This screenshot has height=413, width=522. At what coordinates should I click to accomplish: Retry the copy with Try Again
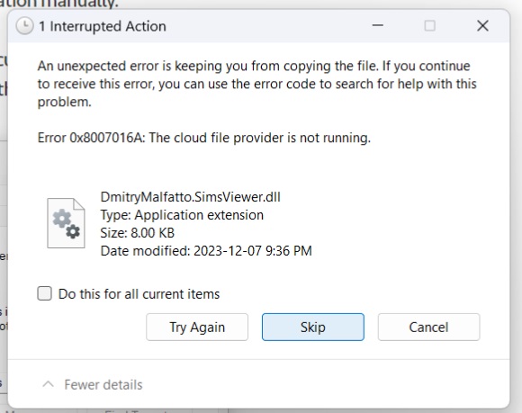coord(197,327)
